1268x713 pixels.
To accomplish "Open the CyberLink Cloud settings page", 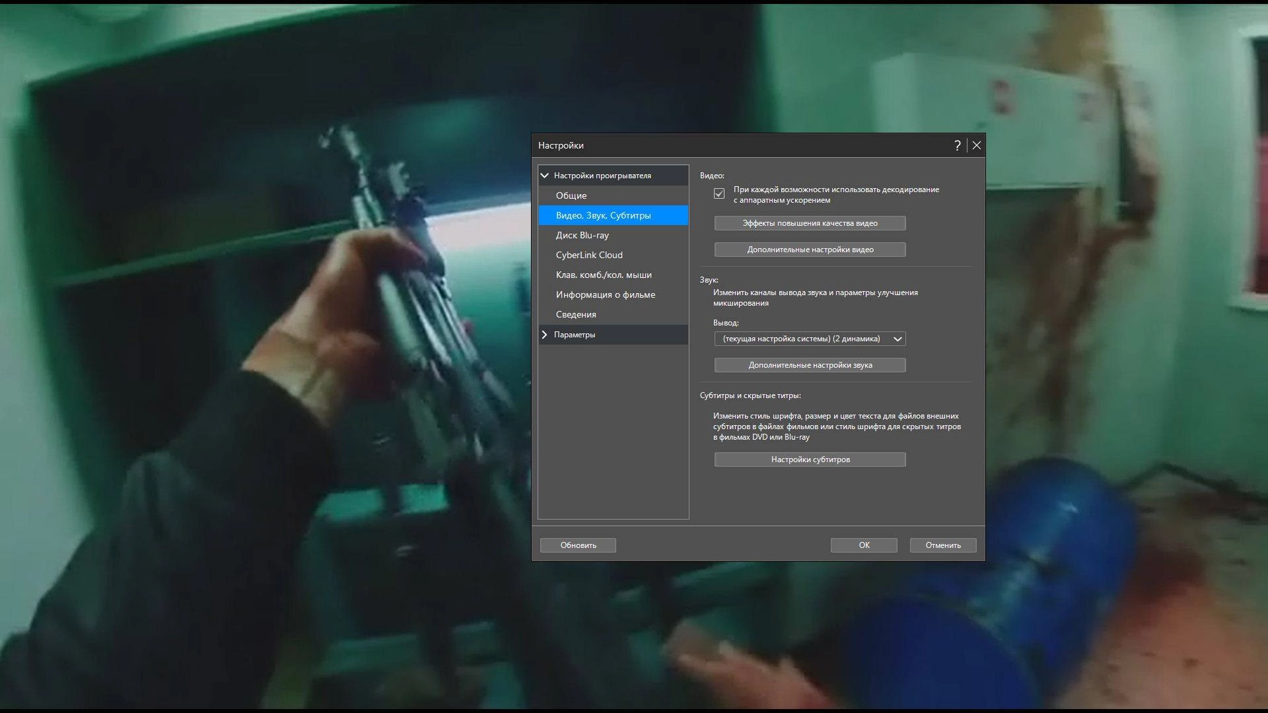I will [614, 255].
